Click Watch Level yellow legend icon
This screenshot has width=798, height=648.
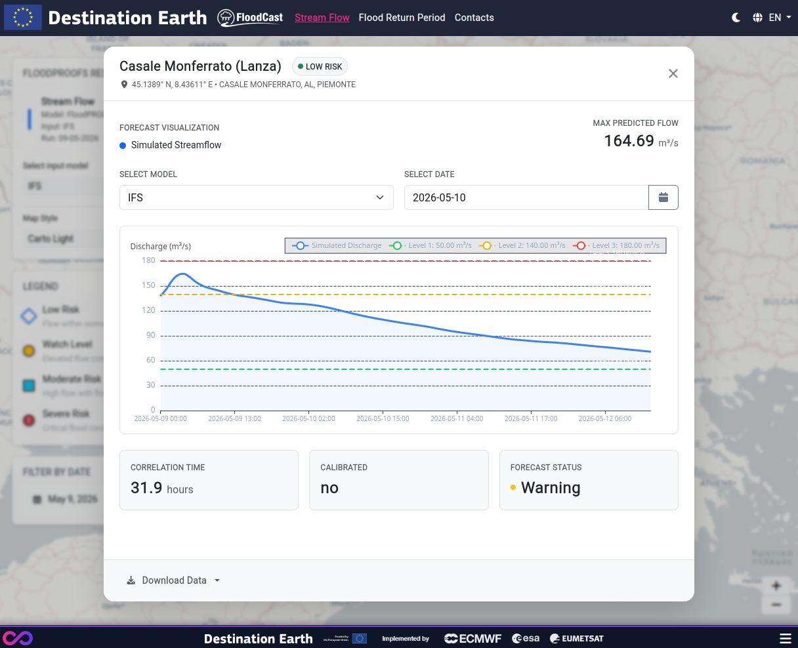[x=29, y=351]
